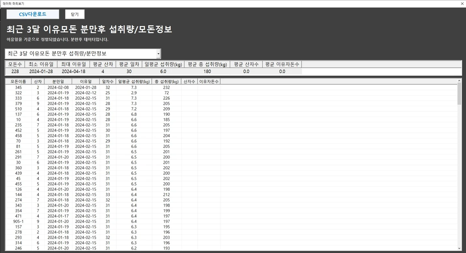This screenshot has width=466, height=253.
Task: Select row for sow 458
Action: [x=231, y=136]
